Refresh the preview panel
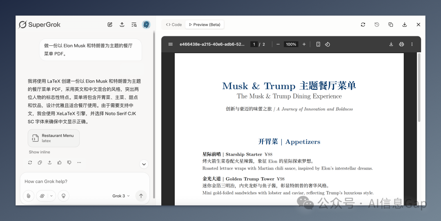441x221 pixels. [x=363, y=25]
